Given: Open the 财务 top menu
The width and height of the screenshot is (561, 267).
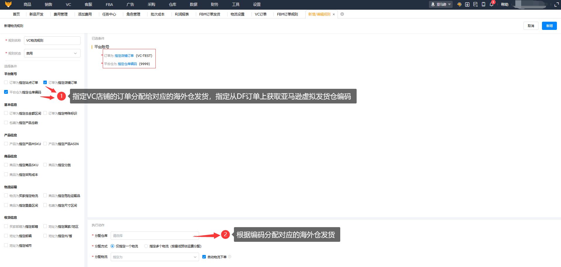Looking at the screenshot, I should pos(215,4).
